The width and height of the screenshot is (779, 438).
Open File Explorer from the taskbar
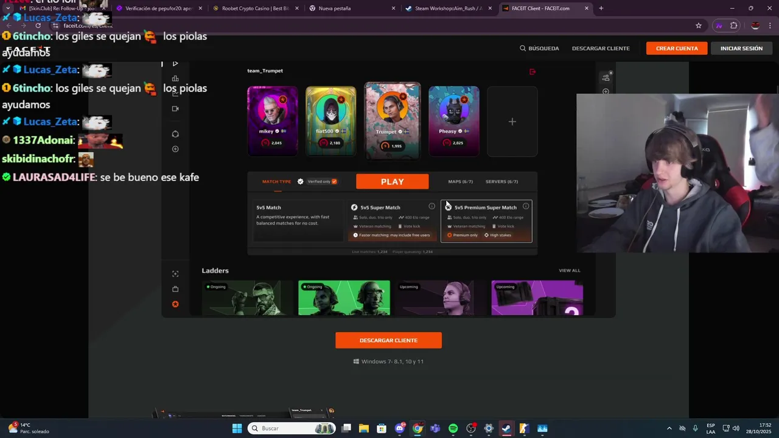[x=364, y=428]
